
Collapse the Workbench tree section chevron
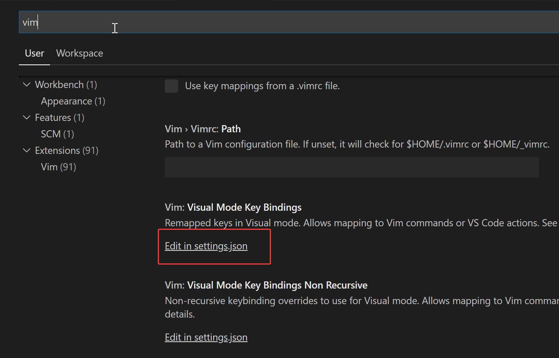tap(27, 85)
